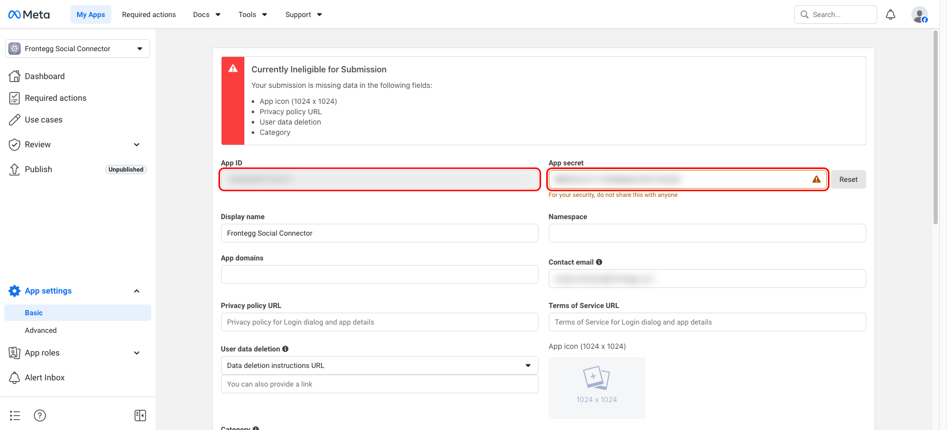Click the App ID field
This screenshot has width=947, height=430.
380,179
